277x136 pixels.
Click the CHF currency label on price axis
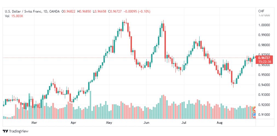pos(261,11)
